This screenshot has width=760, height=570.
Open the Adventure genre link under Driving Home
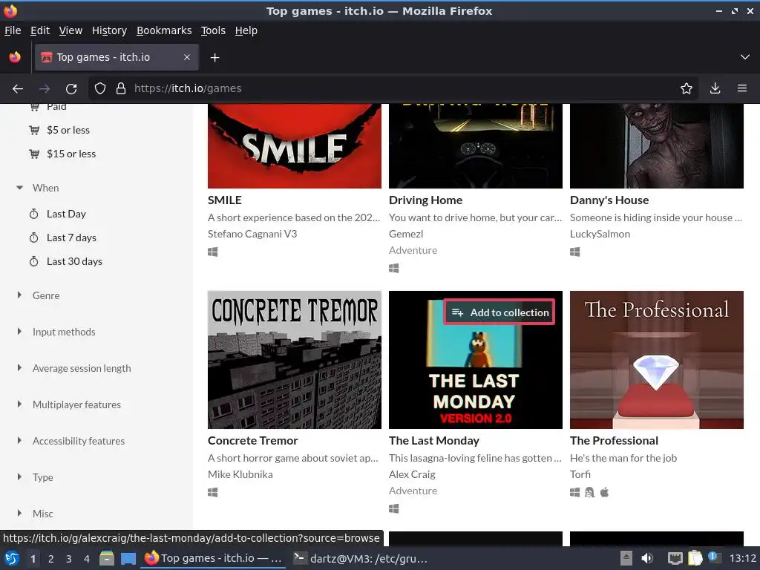tap(413, 250)
